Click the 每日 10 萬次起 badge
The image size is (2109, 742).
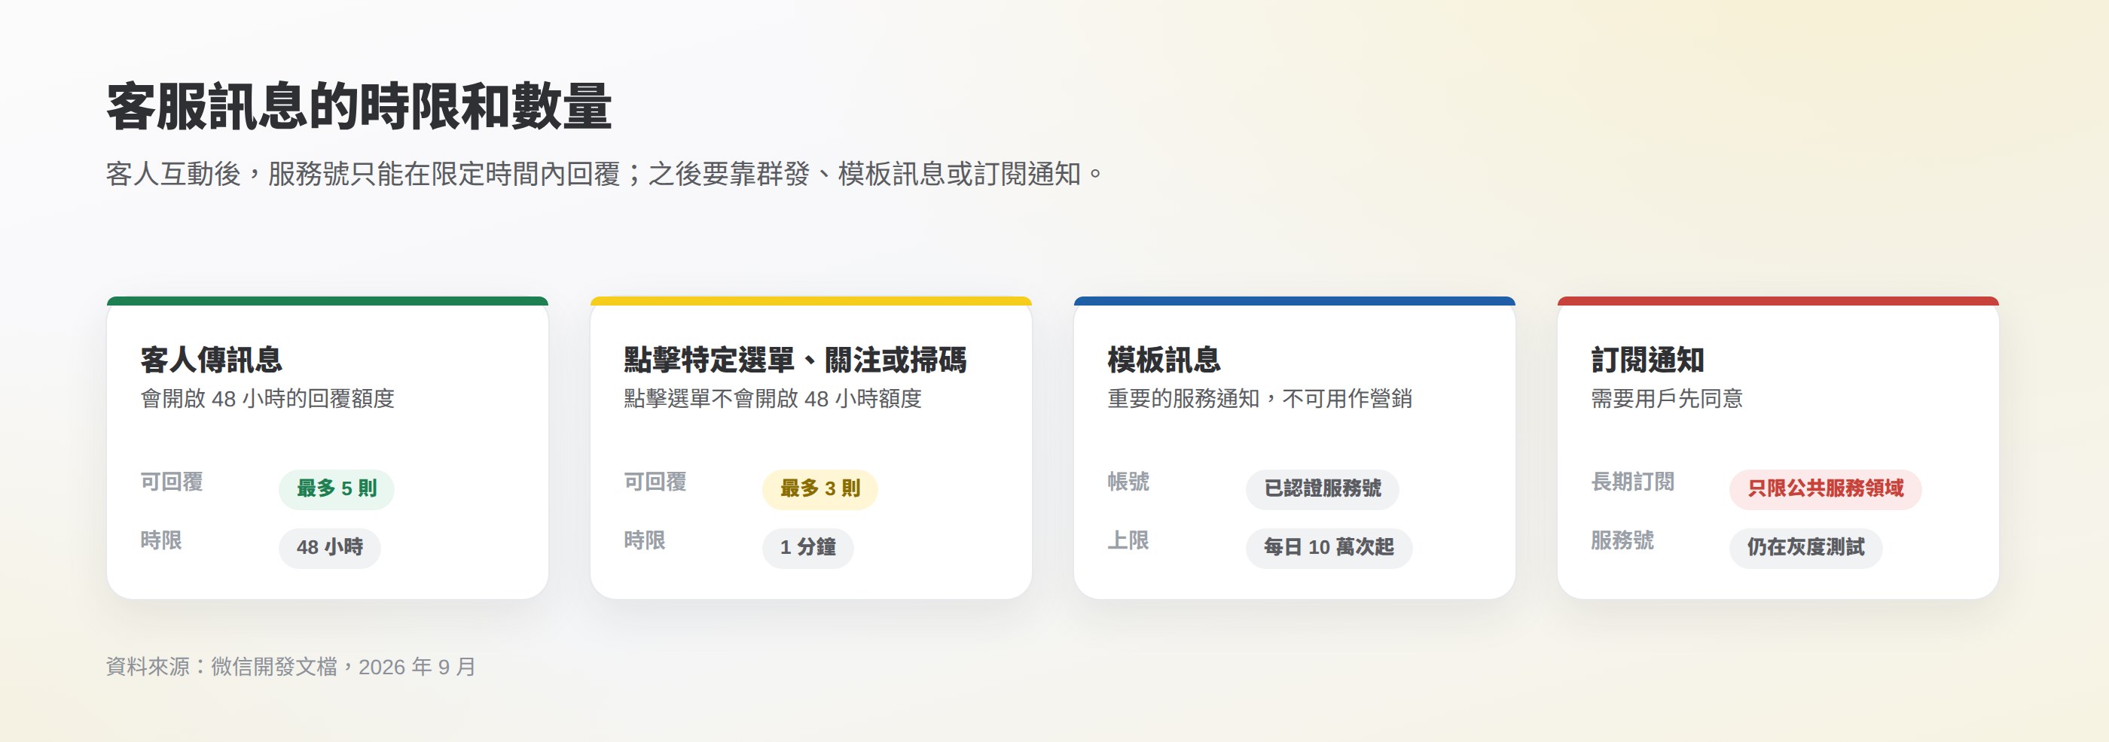pyautogui.click(x=1329, y=547)
